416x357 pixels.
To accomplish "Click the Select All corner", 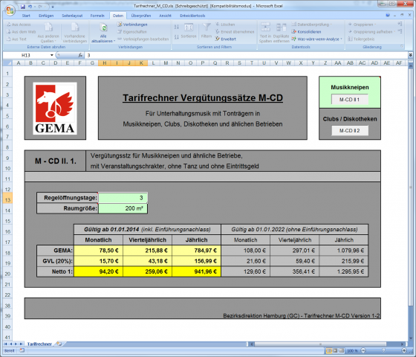I will click(x=7, y=63).
